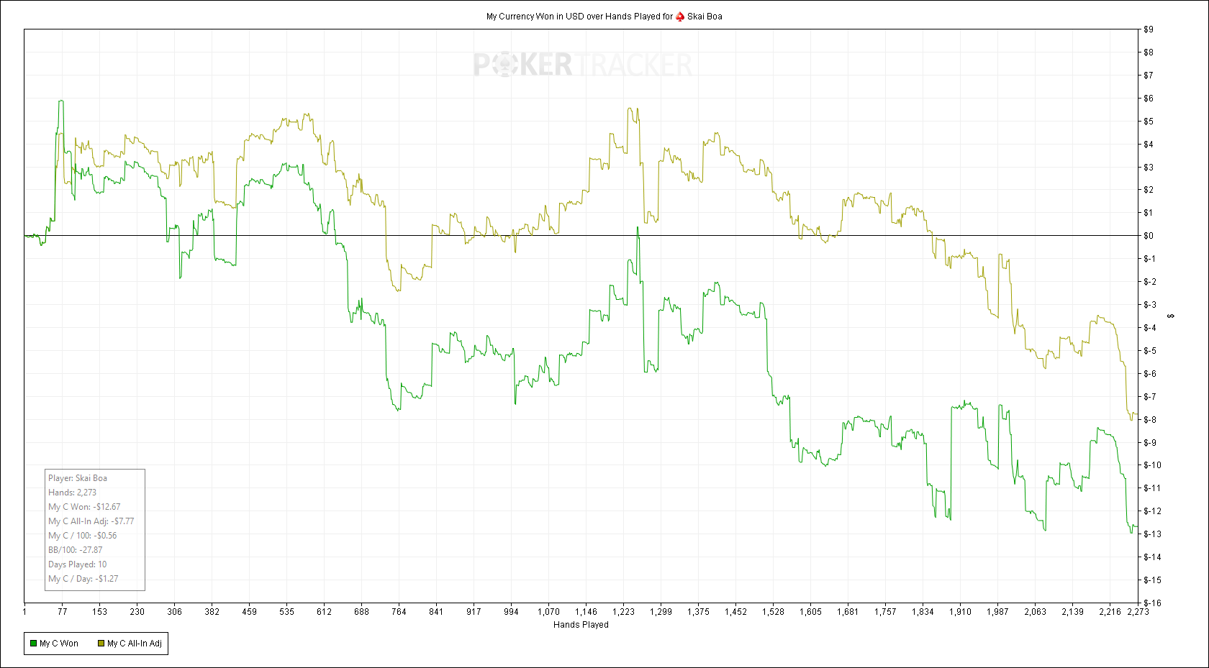Click the '1,681' x-axis tick label
This screenshot has width=1209, height=668.
pos(848,612)
